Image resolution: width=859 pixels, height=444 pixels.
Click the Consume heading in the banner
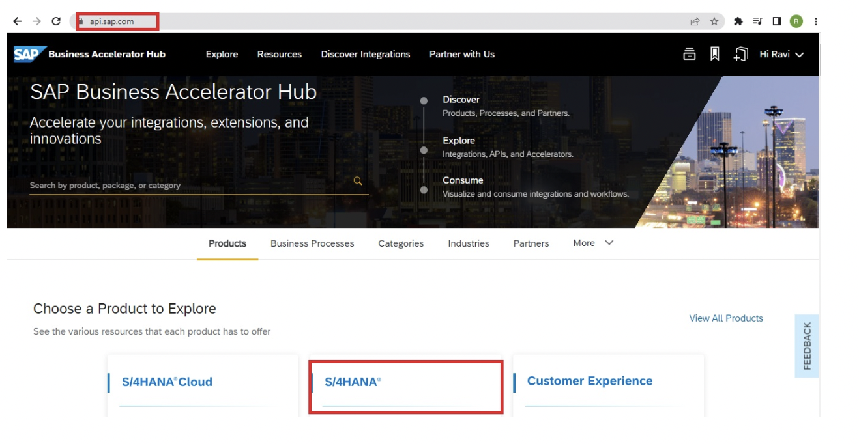pyautogui.click(x=463, y=180)
